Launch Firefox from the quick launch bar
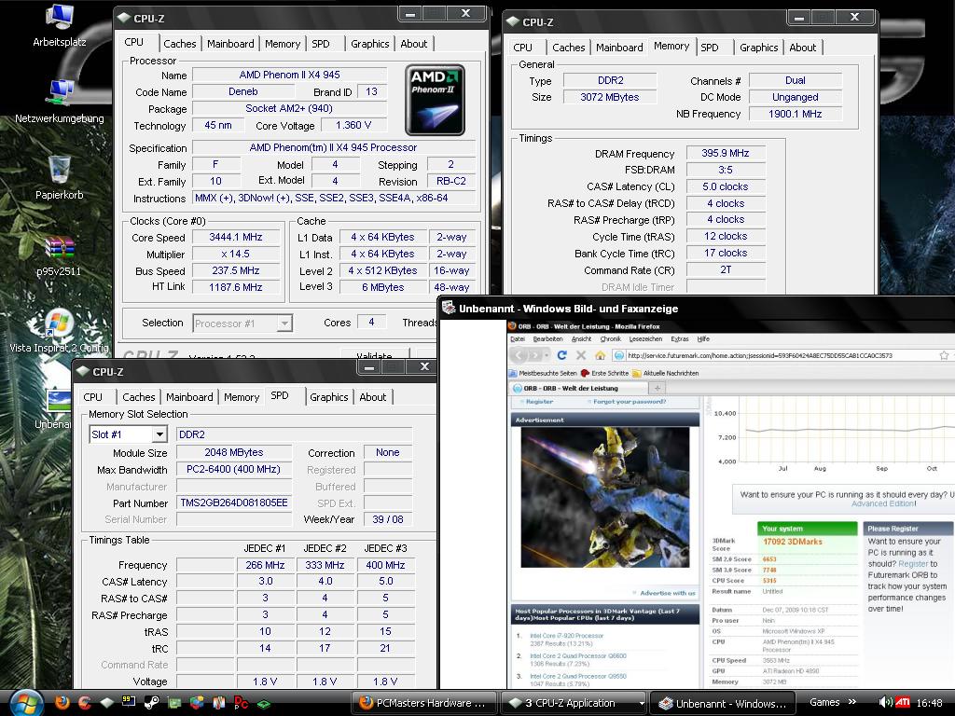Screen dimensions: 955x716 pyautogui.click(x=62, y=703)
